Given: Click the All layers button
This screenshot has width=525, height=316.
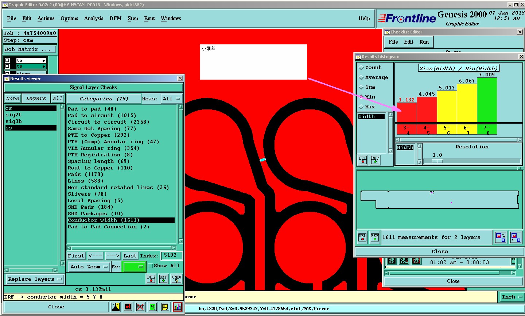Looking at the screenshot, I should (x=58, y=99).
